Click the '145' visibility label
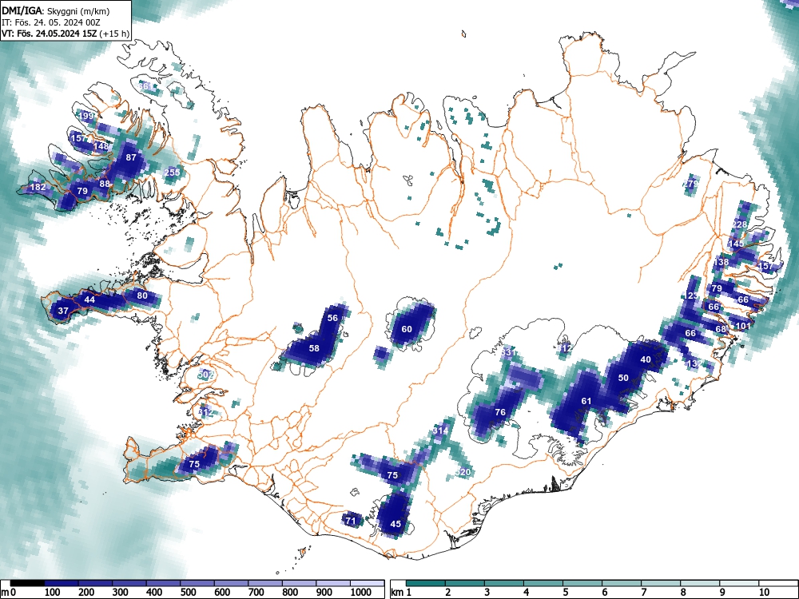Image resolution: width=799 pixels, height=599 pixels. (x=736, y=244)
